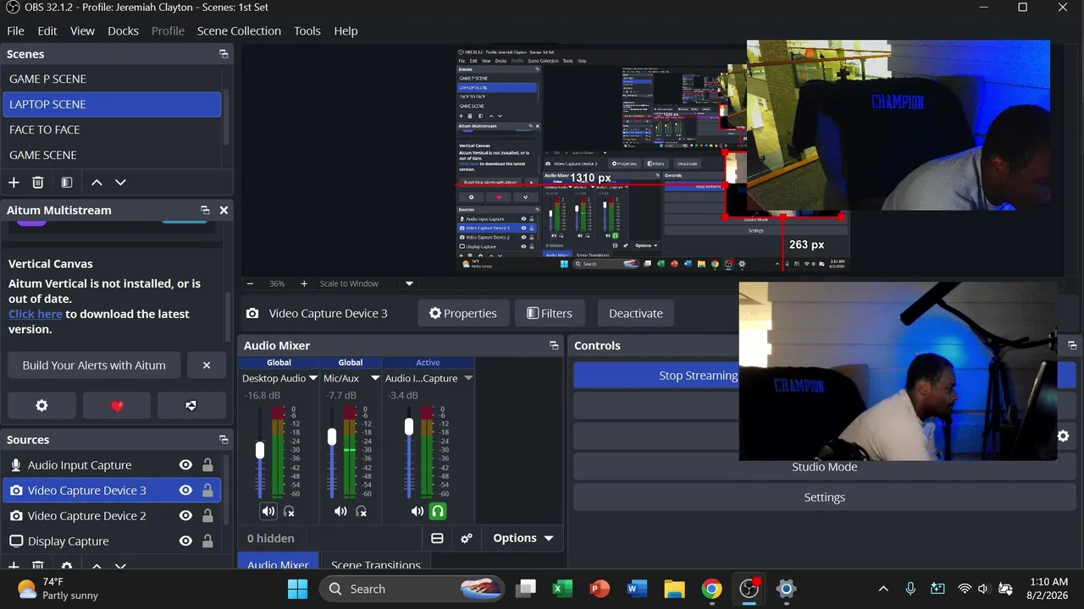Expand the Audio Input Capture channel menu
This screenshot has height=609, width=1084.
(x=468, y=378)
